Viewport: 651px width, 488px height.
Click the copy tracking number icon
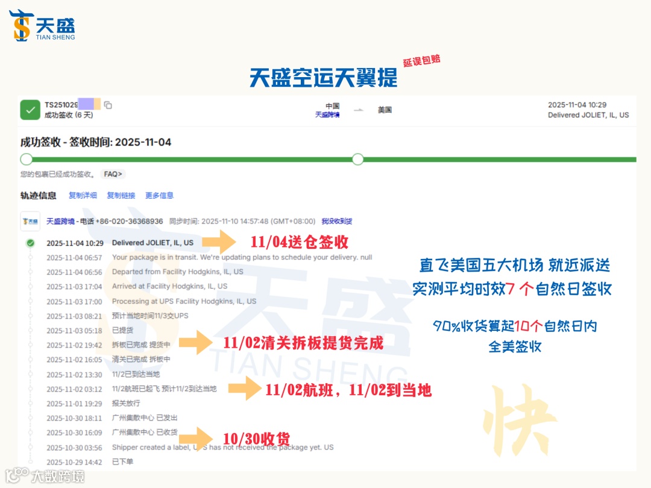(108, 105)
